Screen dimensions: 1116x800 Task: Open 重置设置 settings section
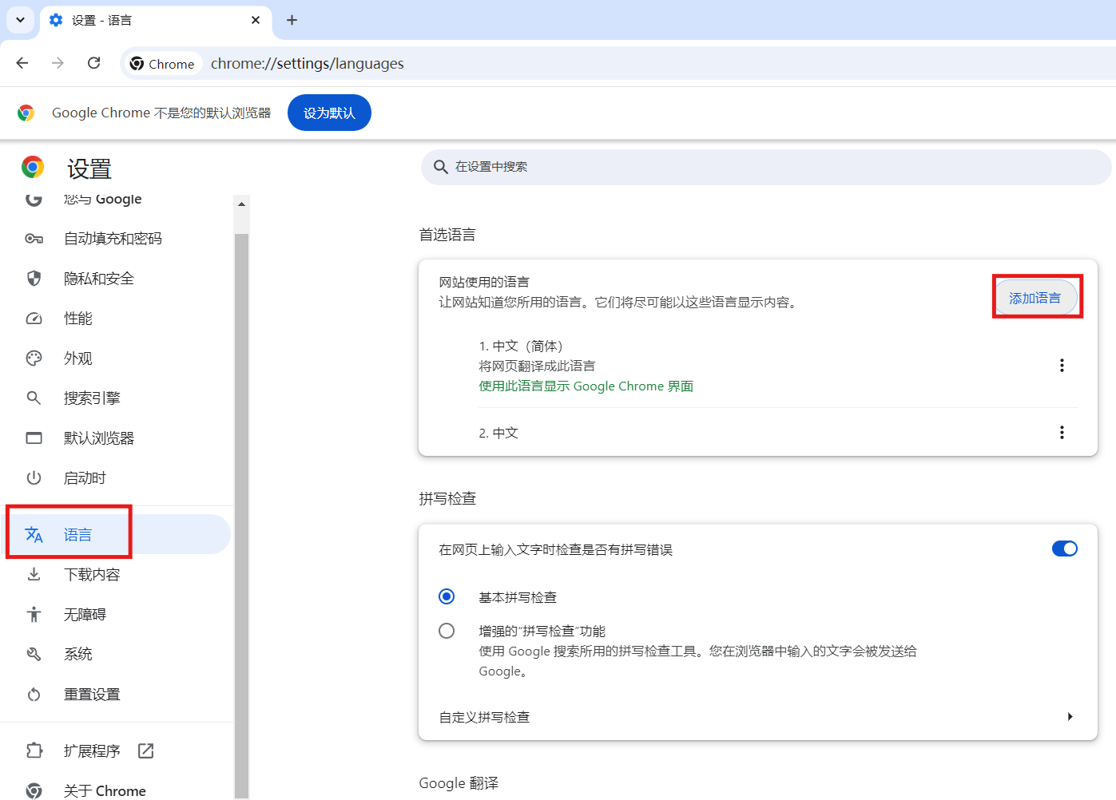pos(92,695)
